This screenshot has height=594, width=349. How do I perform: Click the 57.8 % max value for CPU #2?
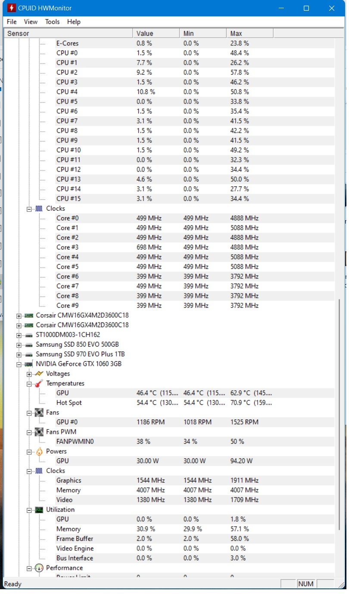pos(240,73)
